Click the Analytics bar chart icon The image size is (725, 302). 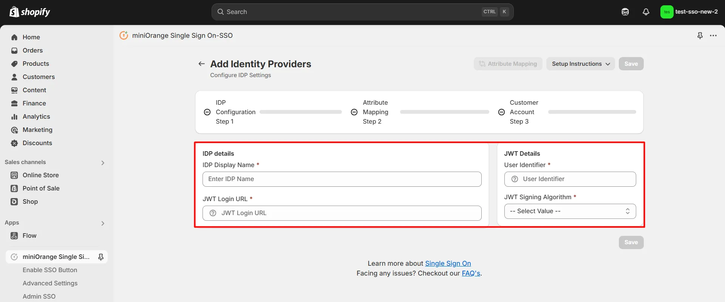(14, 116)
